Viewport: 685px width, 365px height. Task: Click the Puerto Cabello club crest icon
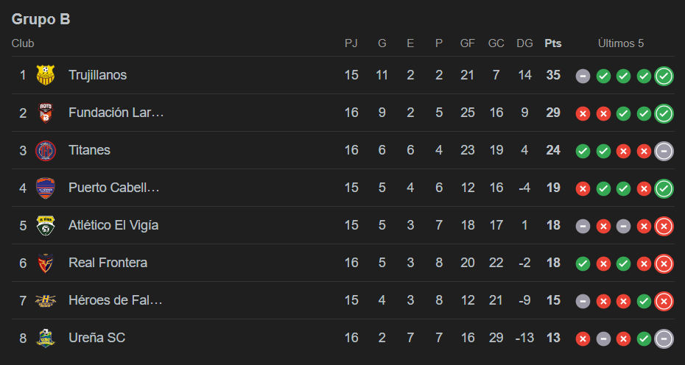click(x=46, y=188)
